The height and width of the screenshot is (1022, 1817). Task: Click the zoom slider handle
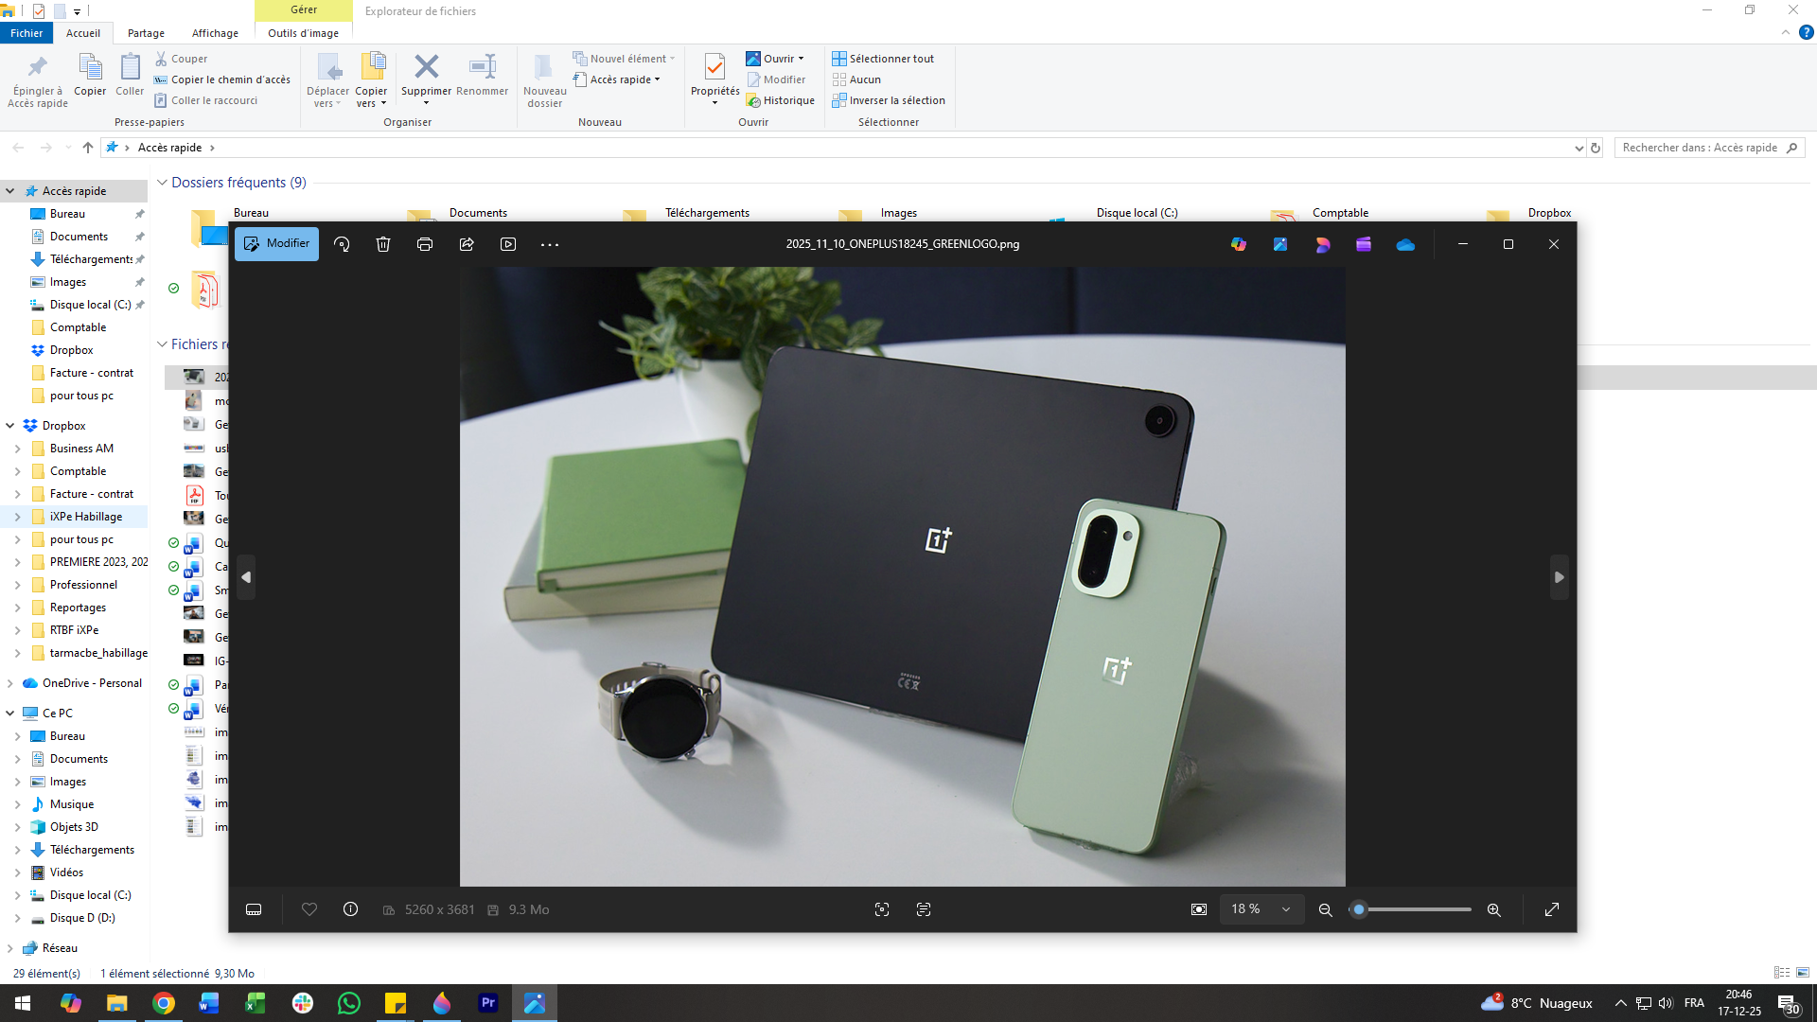[x=1359, y=909]
